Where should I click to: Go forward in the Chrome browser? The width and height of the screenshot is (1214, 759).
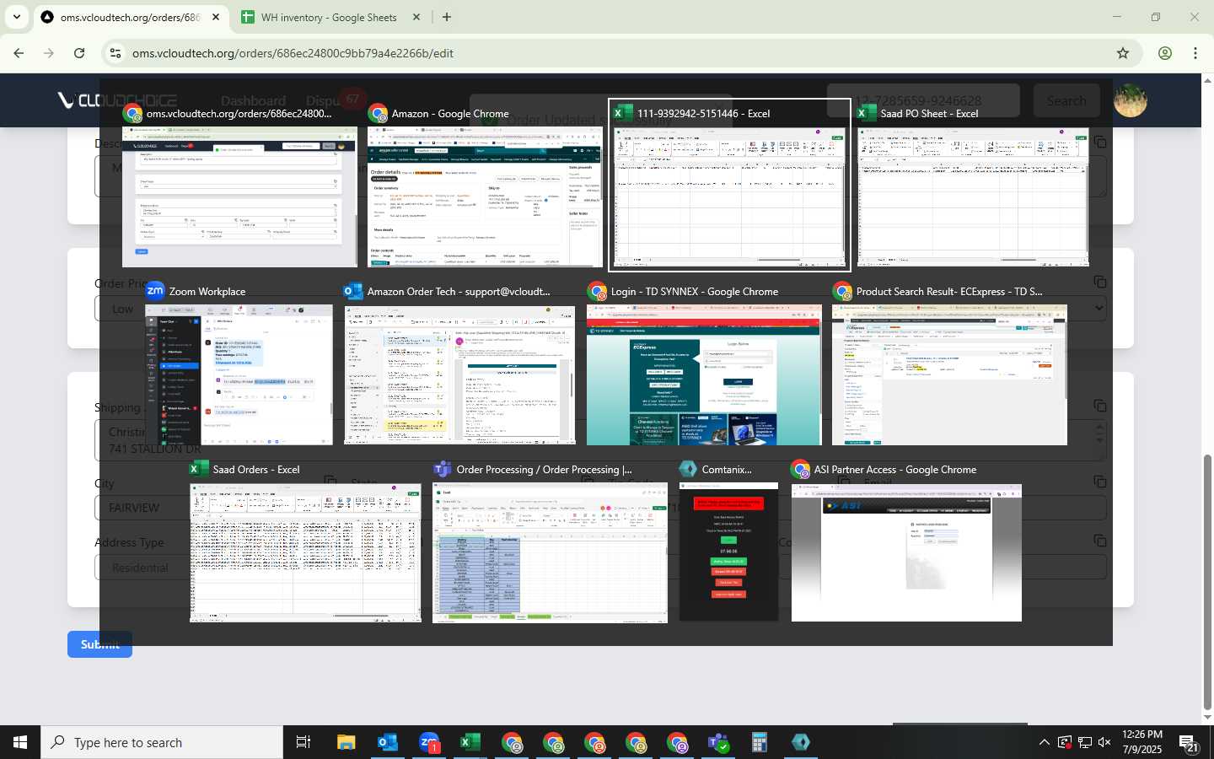click(49, 53)
